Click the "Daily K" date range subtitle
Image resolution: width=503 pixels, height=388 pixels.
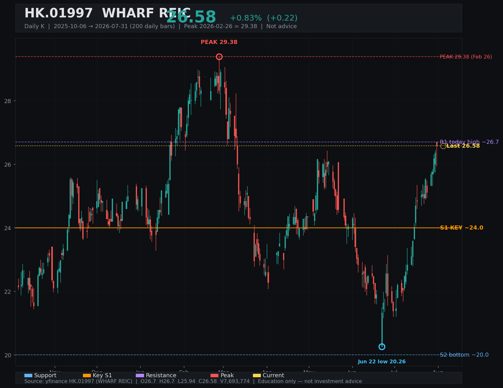coord(160,26)
